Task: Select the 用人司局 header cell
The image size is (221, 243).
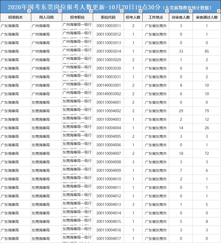Action: point(46,17)
